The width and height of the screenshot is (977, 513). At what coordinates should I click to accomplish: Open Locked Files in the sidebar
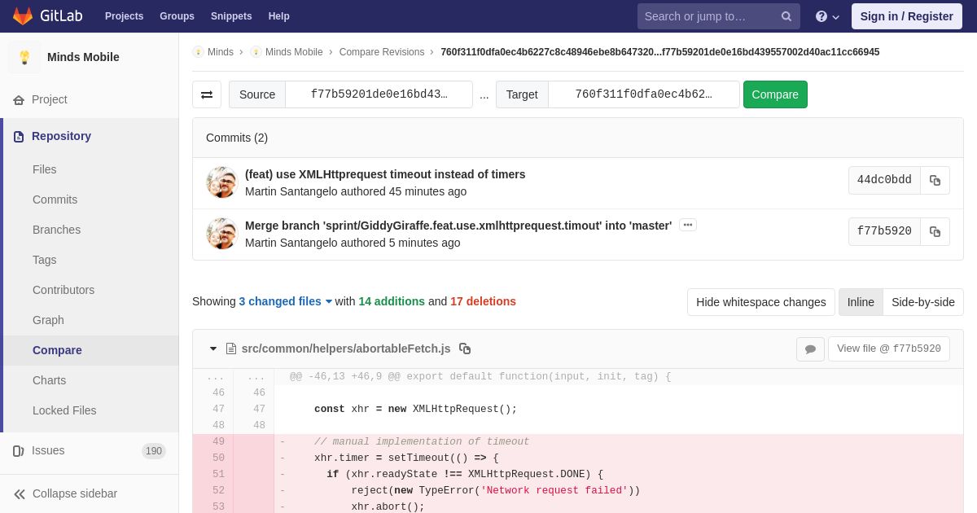tap(64, 410)
